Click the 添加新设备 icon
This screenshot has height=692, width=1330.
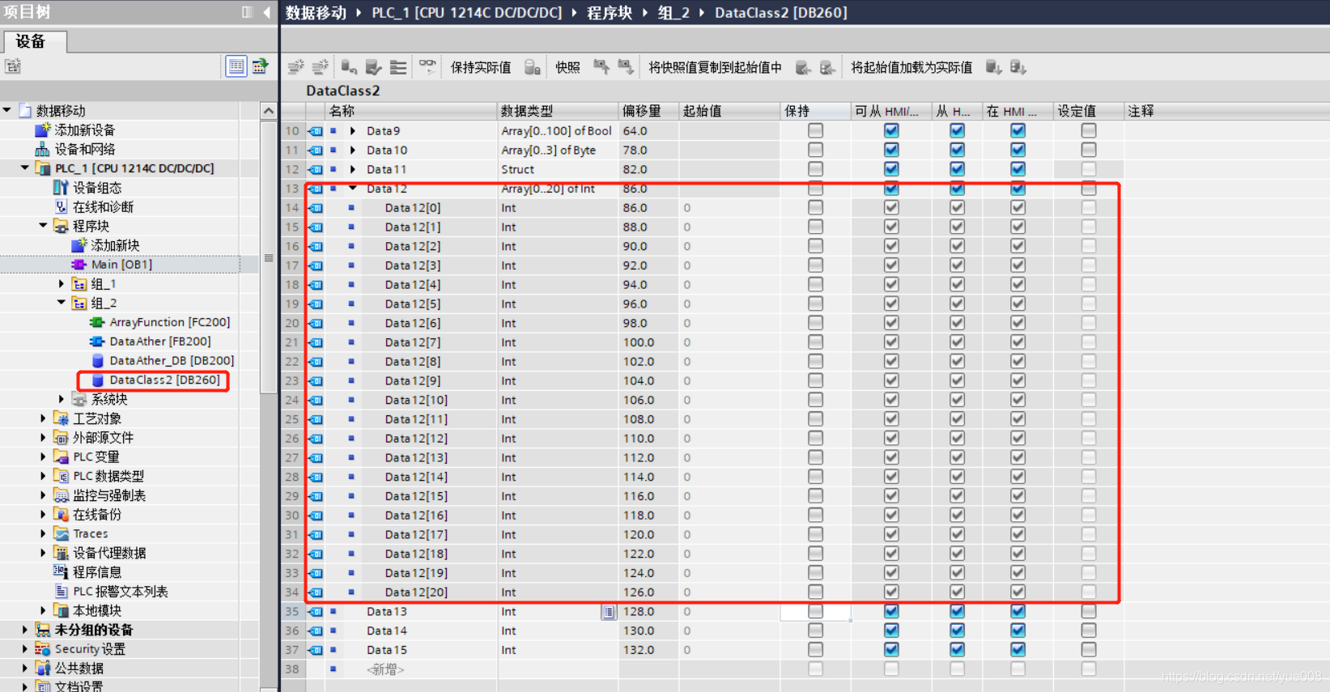[43, 129]
